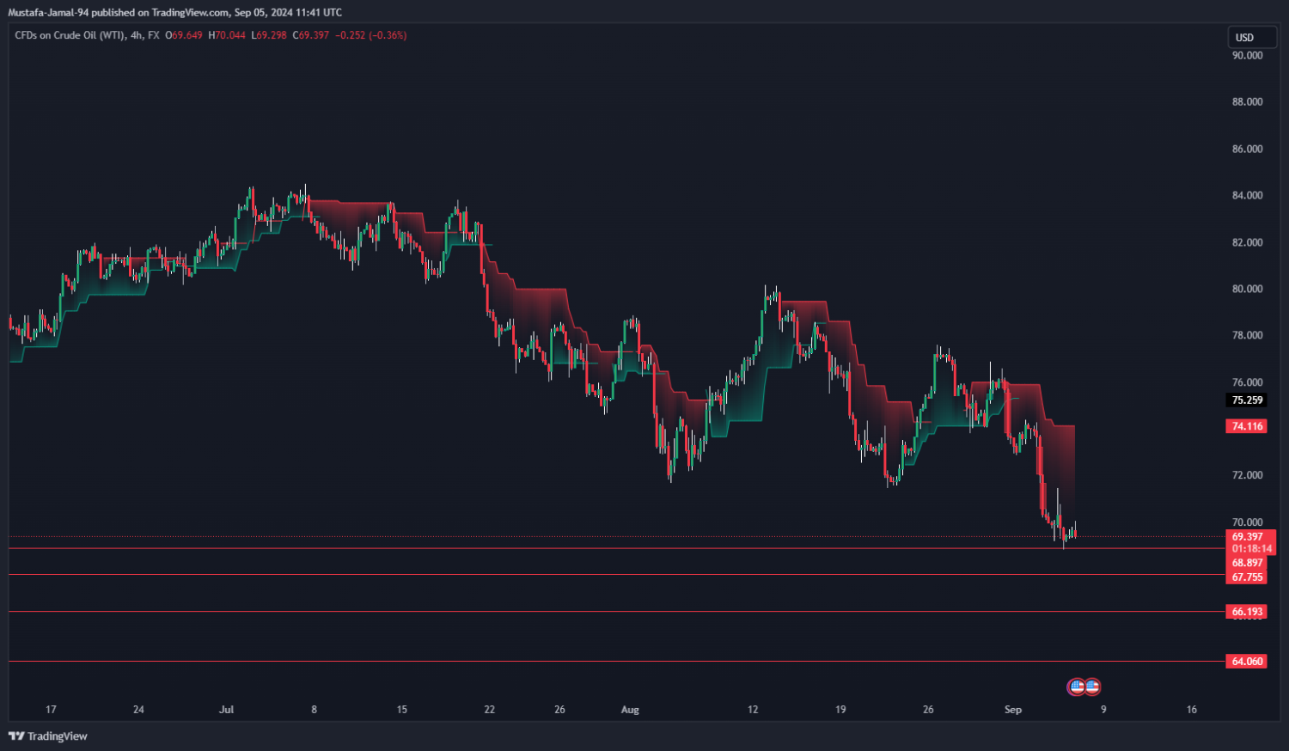Click the Aug label on time axis
This screenshot has height=751, width=1289.
tap(630, 710)
